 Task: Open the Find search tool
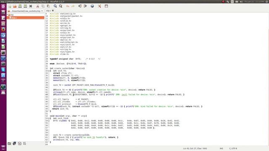pos(55,6)
